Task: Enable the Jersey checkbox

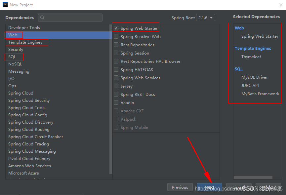Action: (116, 86)
